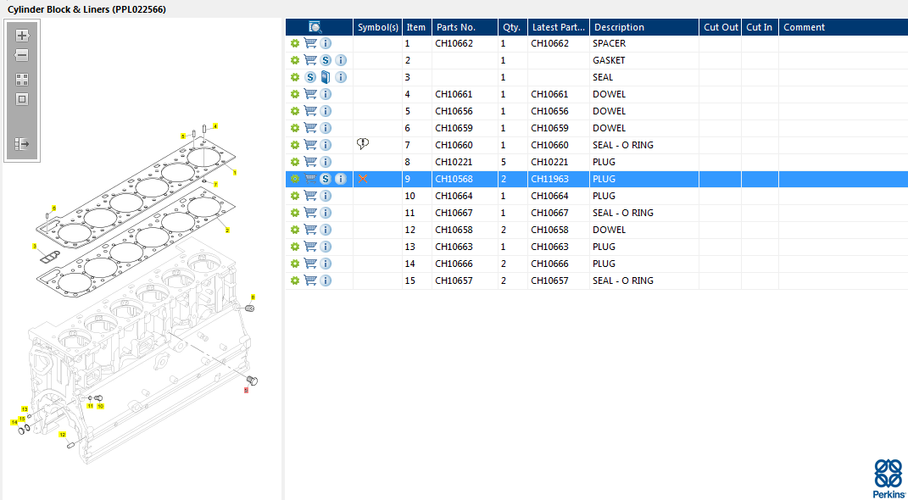Viewport: 908px width, 500px height.
Task: Select callout 11 on the diagram
Action: pos(91,406)
